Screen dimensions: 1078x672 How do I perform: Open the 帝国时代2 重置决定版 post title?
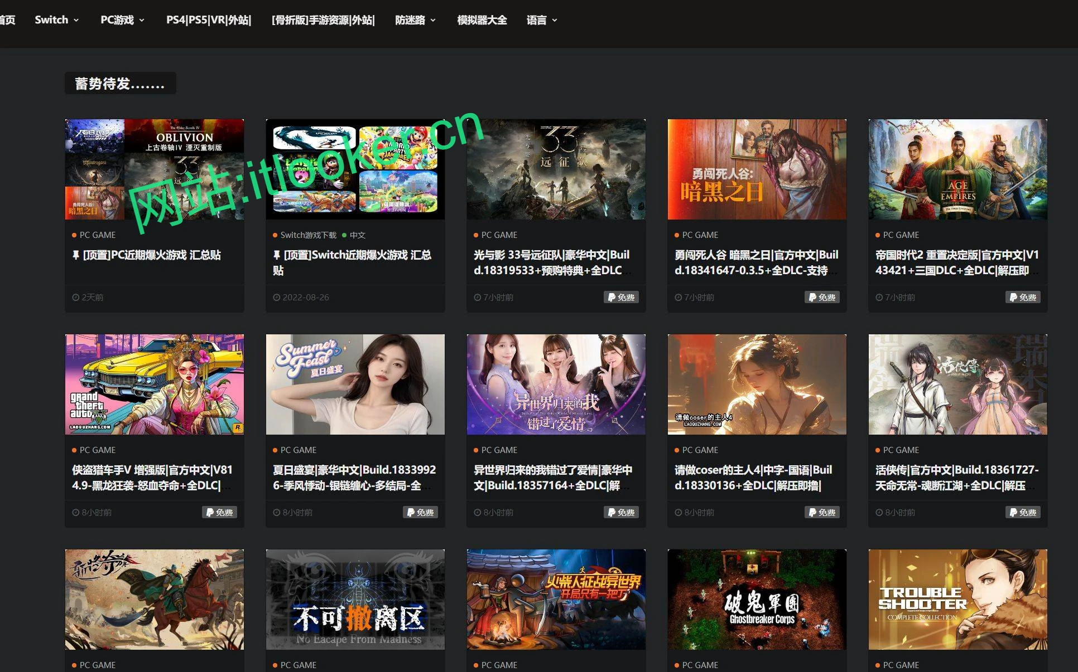coord(957,262)
